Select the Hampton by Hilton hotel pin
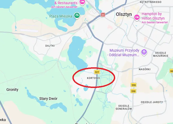 (x=137, y=17)
